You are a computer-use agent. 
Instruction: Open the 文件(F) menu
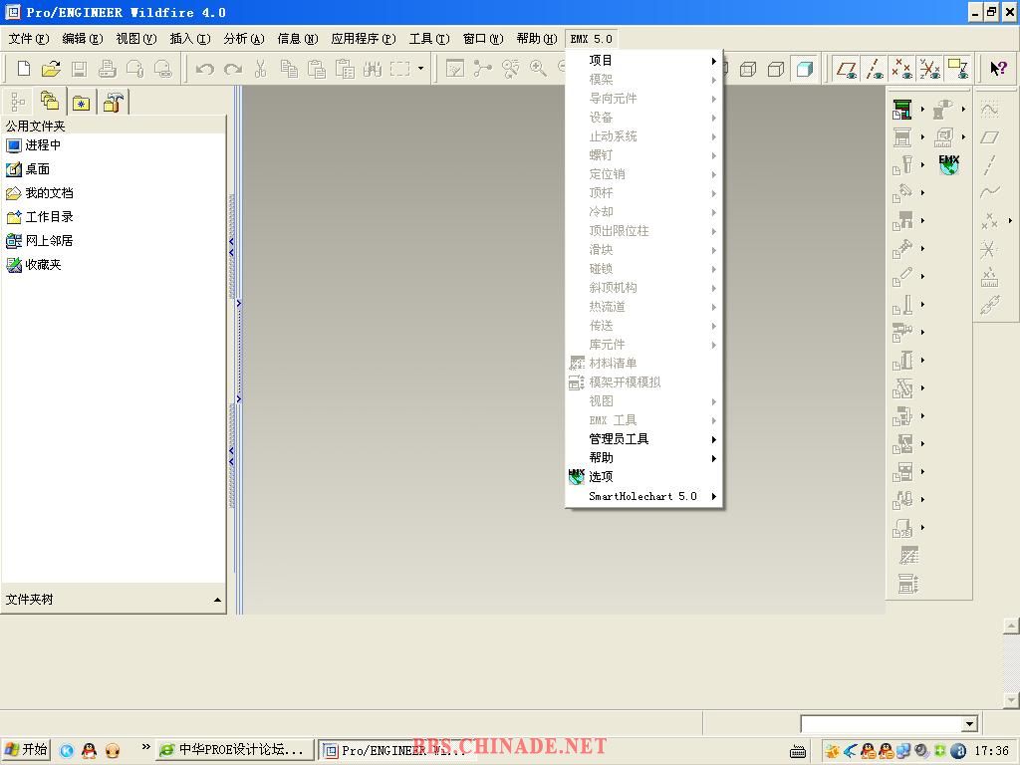coord(29,39)
